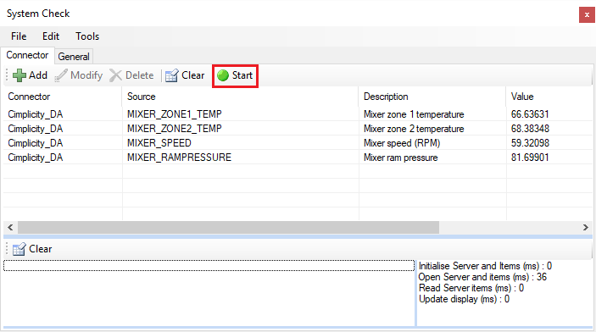Click the Value column header
This screenshot has height=332, width=596.
tap(549, 97)
